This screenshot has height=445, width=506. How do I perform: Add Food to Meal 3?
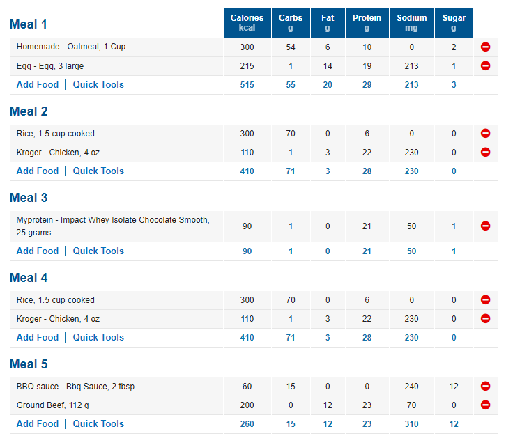pyautogui.click(x=38, y=251)
